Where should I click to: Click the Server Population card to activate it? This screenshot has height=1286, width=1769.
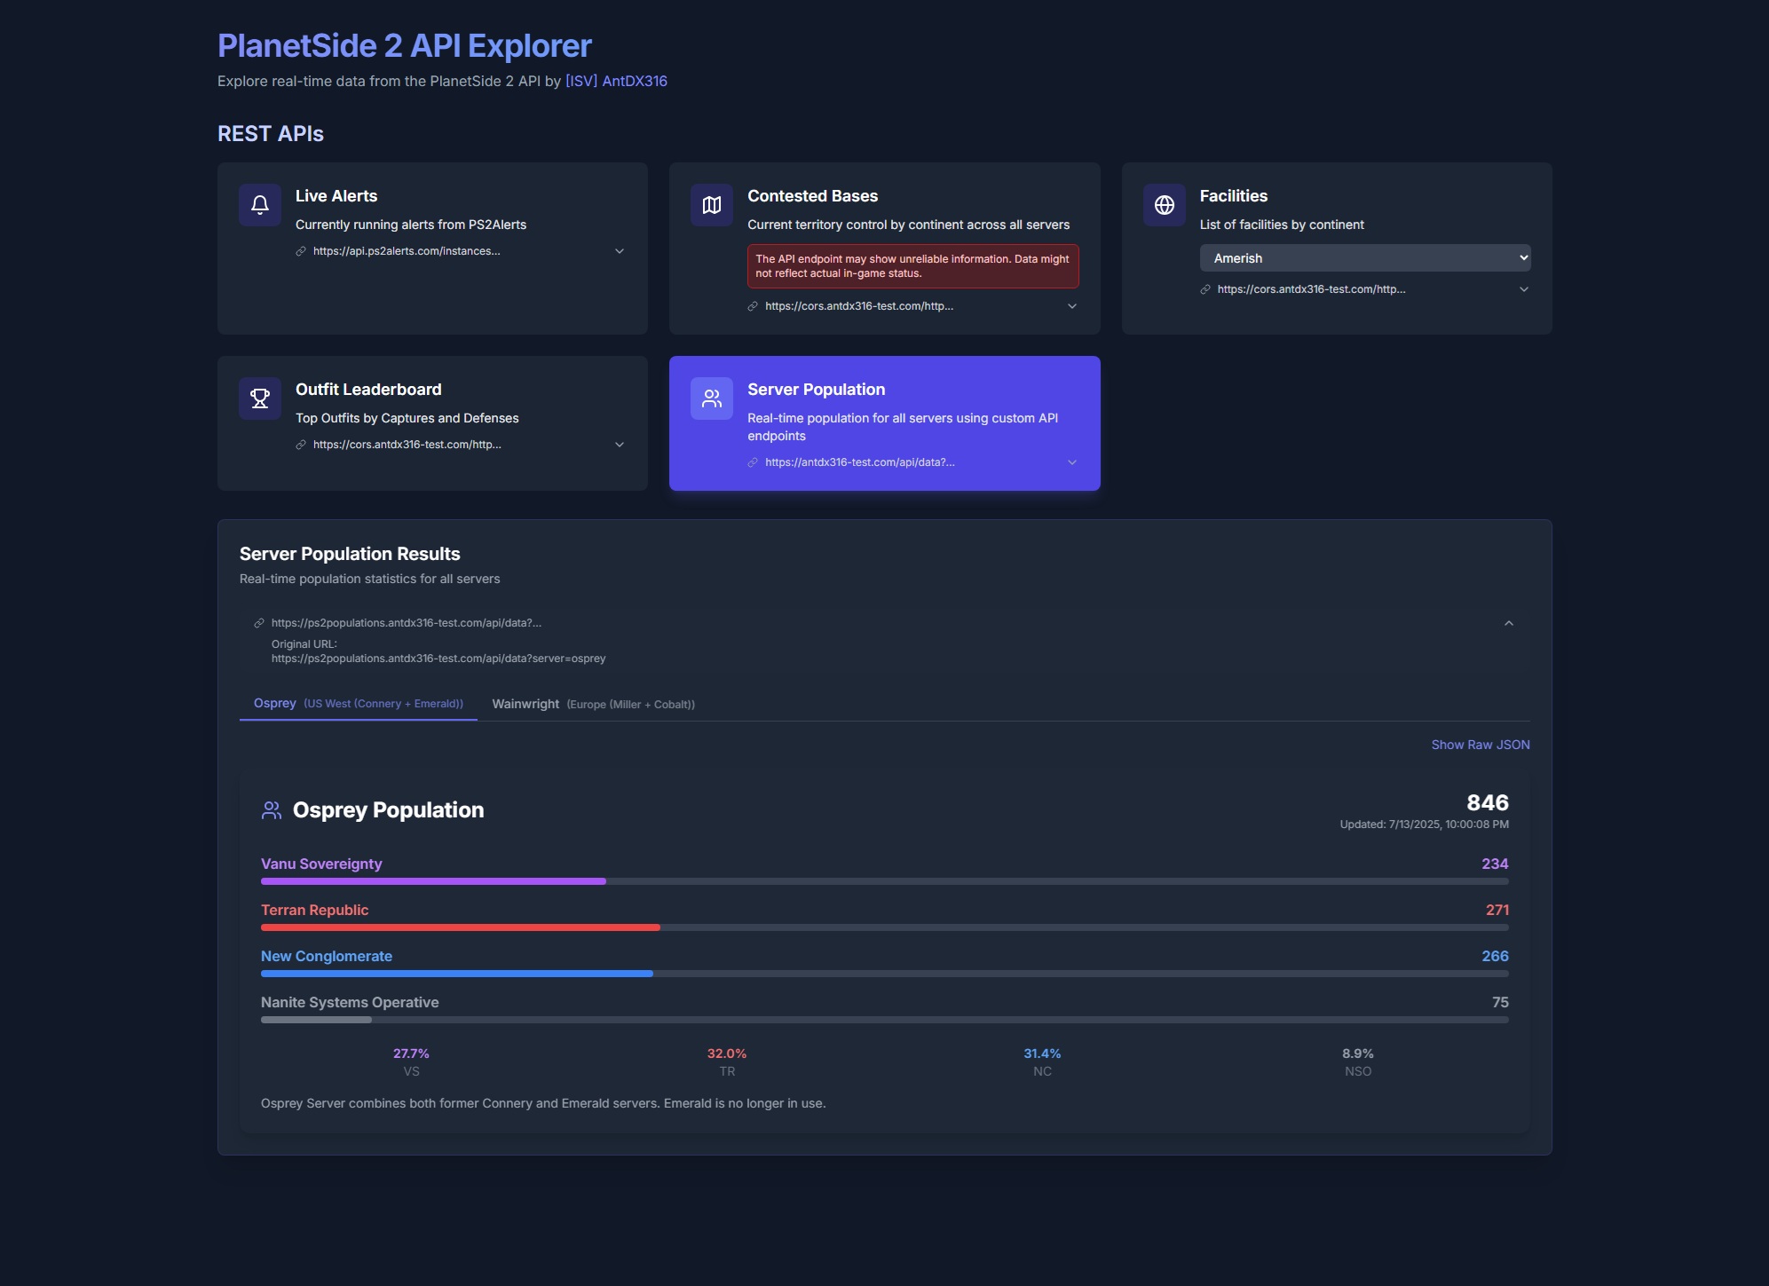tap(885, 422)
